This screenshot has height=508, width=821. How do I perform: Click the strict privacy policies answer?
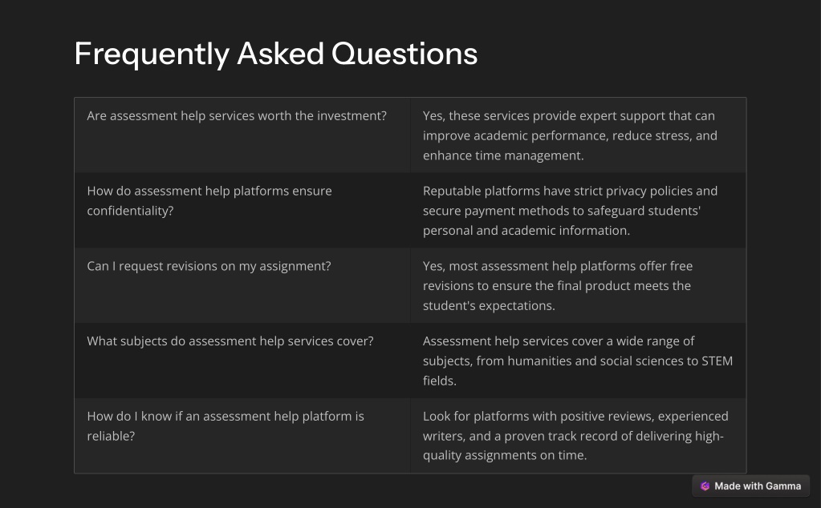point(570,211)
